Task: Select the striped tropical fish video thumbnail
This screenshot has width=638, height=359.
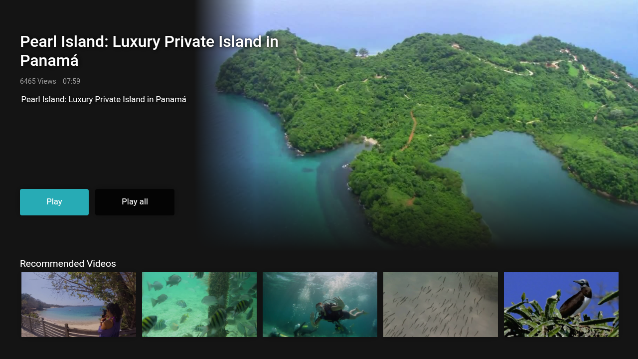Action: click(x=199, y=305)
